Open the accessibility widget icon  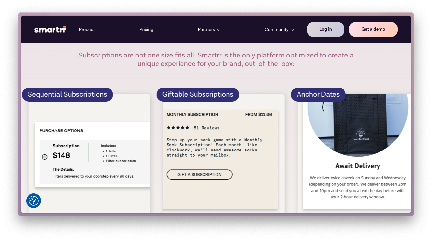33,201
